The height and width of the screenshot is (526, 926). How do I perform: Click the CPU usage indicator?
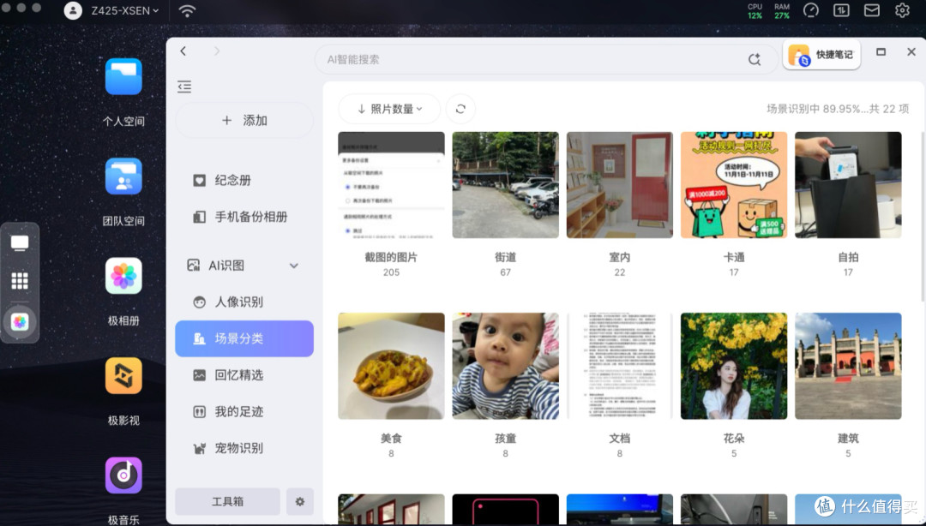coord(755,11)
